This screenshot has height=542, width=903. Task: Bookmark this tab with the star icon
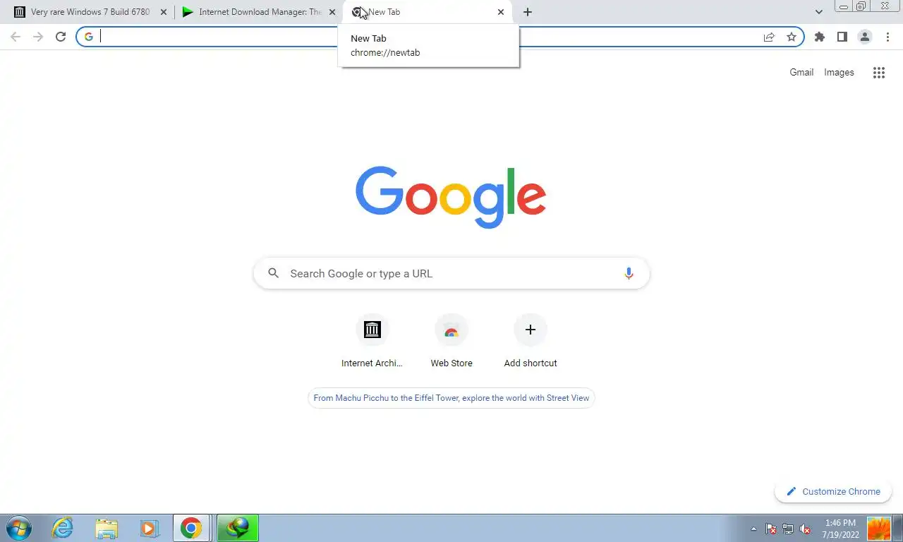[x=792, y=37]
